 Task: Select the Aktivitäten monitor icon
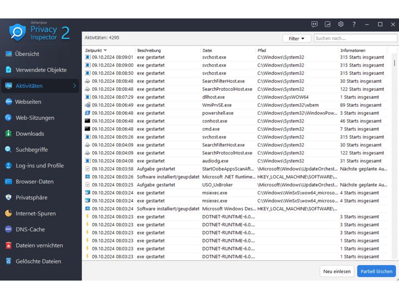pyautogui.click(x=8, y=86)
